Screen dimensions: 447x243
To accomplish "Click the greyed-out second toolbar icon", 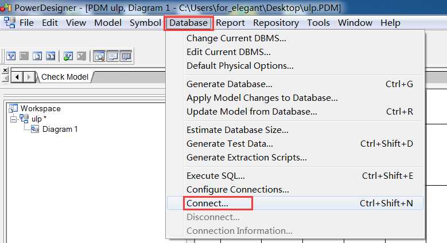I will pyautogui.click(x=24, y=56).
